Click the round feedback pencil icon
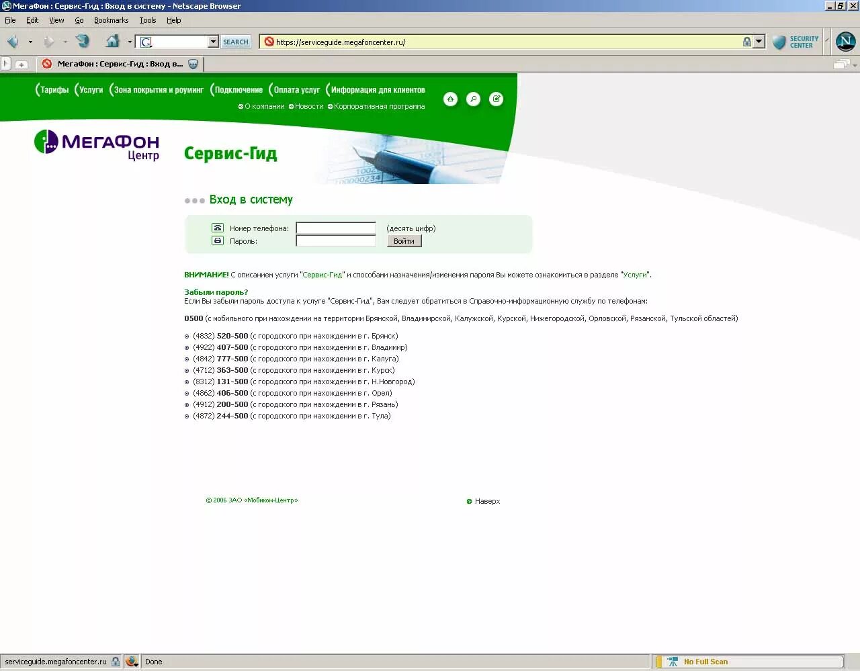 [496, 99]
